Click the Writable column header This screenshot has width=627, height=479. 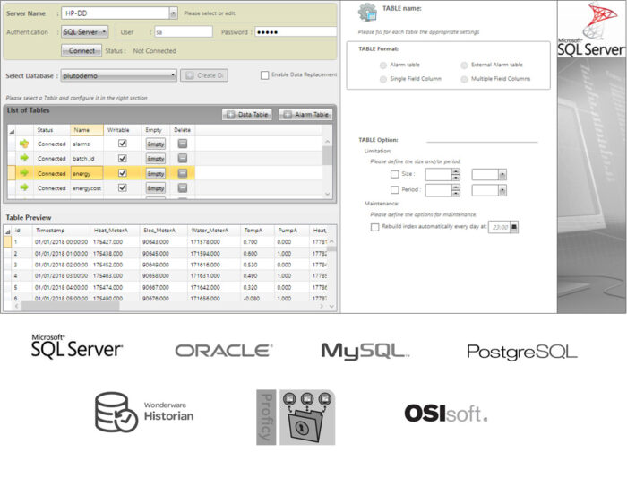(x=122, y=130)
